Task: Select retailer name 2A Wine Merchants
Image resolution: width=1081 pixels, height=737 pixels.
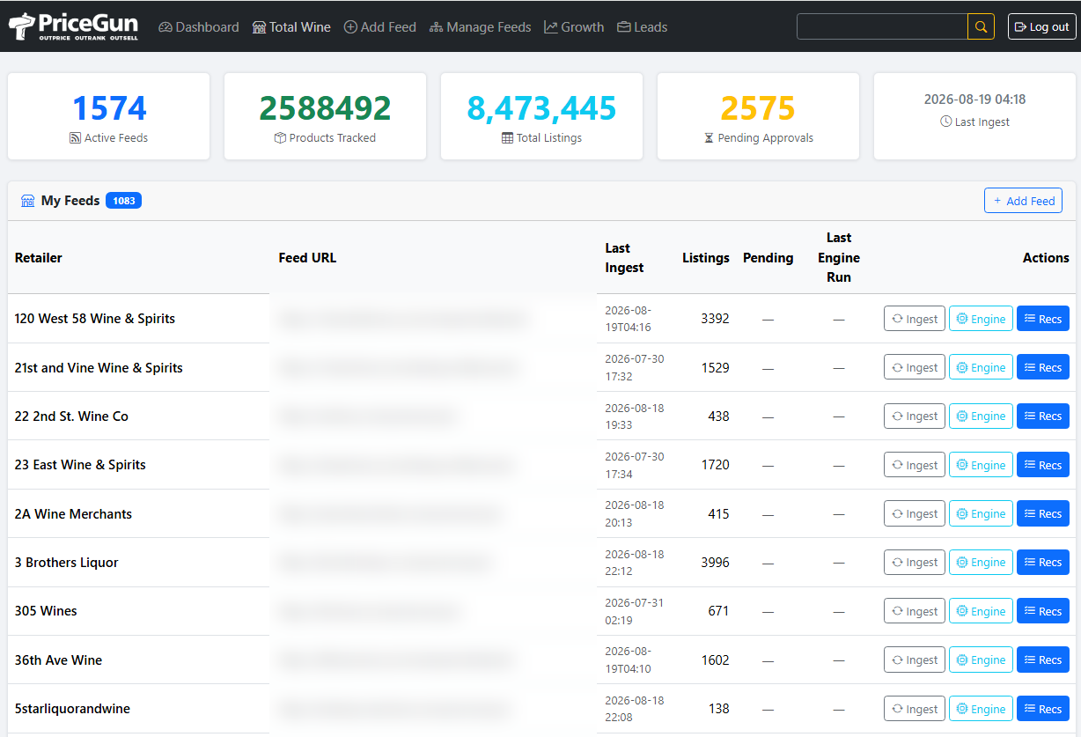Action: (73, 514)
